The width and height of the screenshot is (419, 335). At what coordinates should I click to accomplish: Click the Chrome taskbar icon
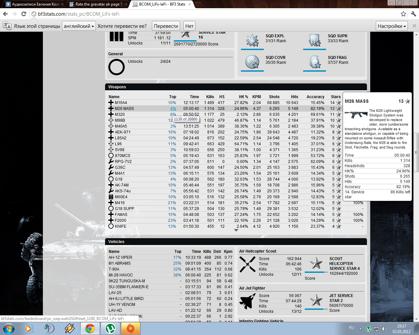[90, 328]
